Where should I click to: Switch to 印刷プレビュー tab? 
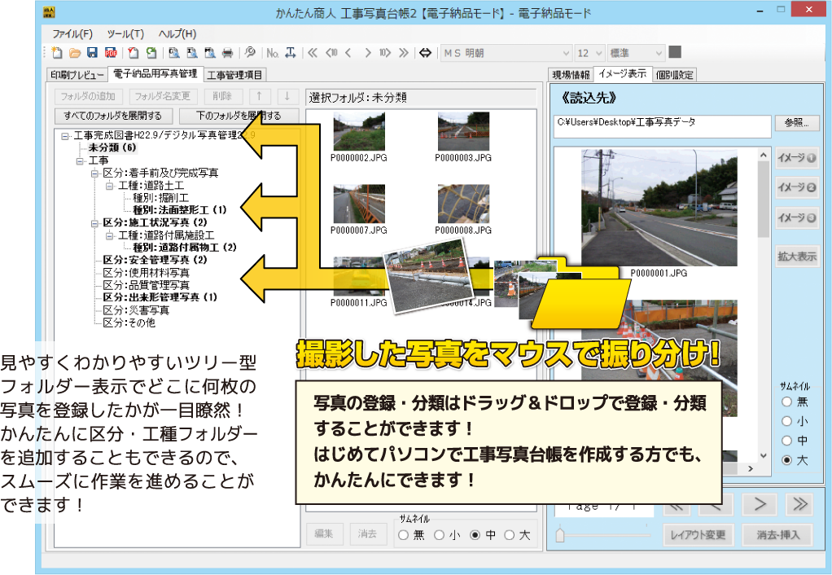[77, 75]
